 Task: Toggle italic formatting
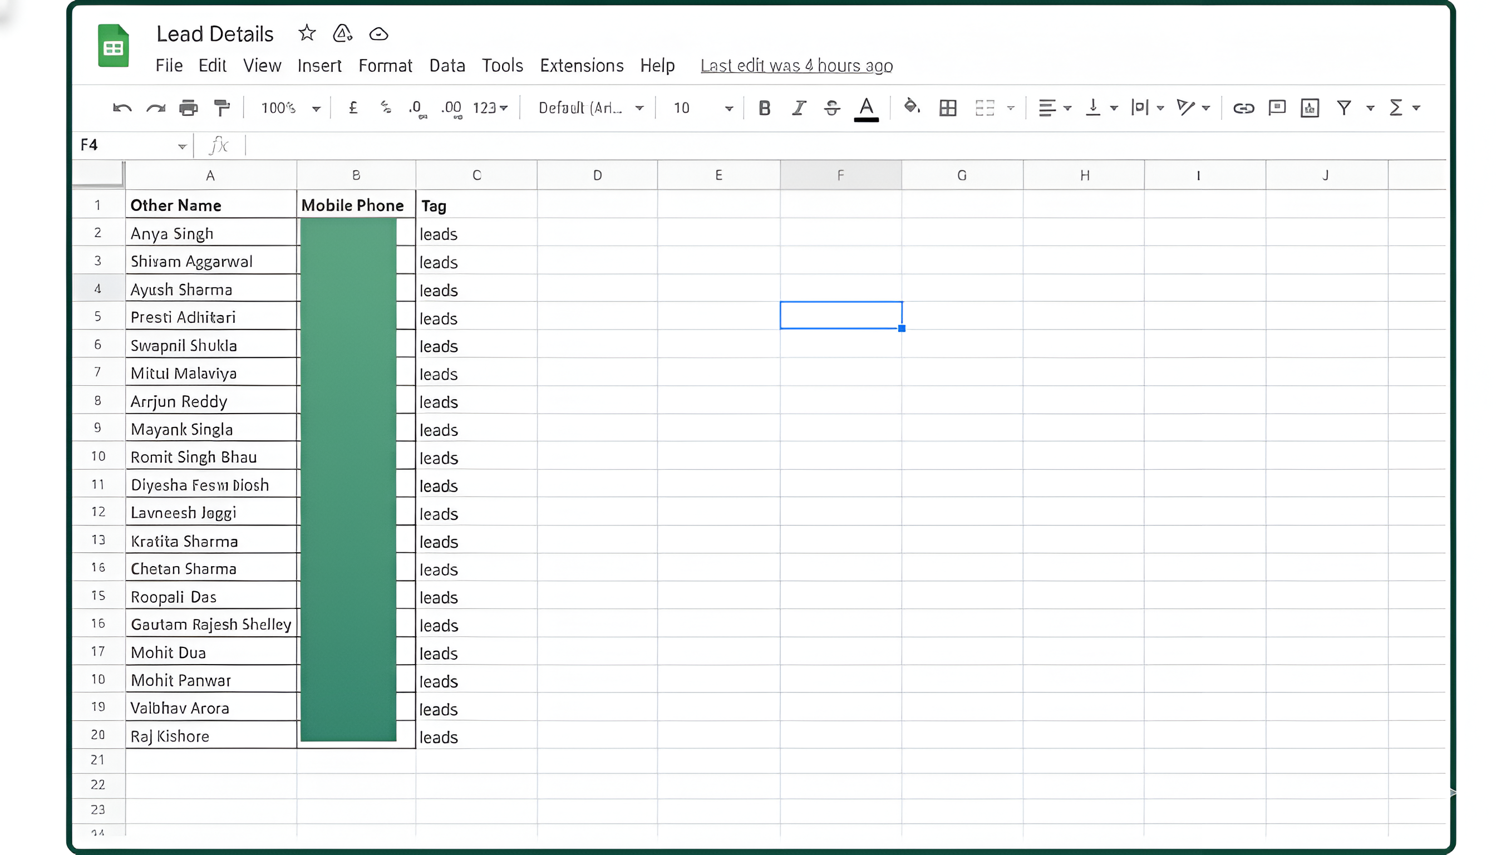798,108
